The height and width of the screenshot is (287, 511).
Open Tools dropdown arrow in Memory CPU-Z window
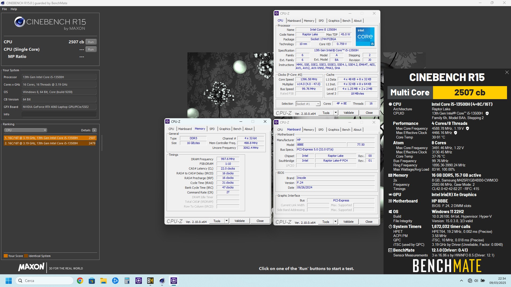pos(226,221)
